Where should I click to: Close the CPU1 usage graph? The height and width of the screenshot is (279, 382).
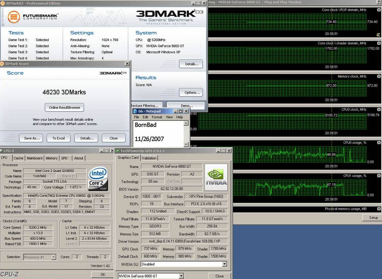tap(379, 176)
